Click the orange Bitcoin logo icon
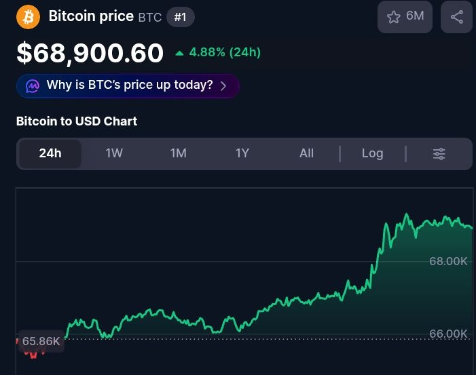Image resolution: width=476 pixels, height=375 pixels. point(28,17)
